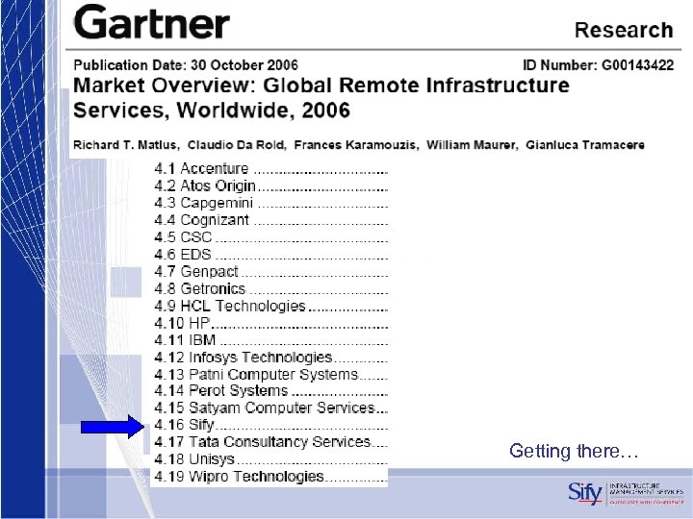Click author name 'Gianluca Tramacere'
This screenshot has width=693, height=519.
pos(585,145)
